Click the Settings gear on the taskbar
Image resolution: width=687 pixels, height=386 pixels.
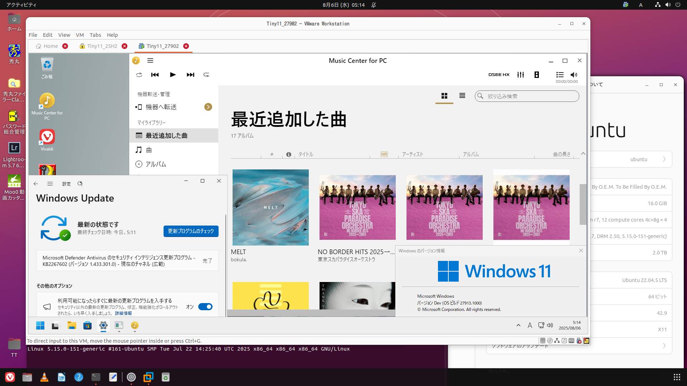click(103, 326)
